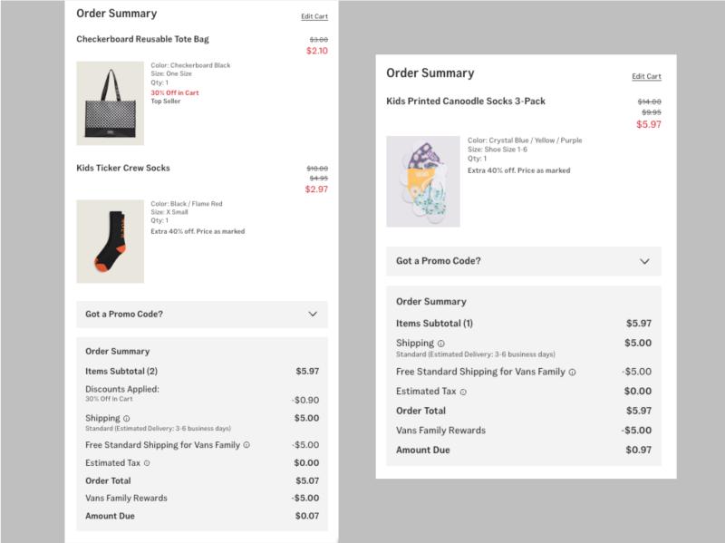The width and height of the screenshot is (725, 543).
Task: Click the checkerboard tote bag product image
Action: point(110,103)
